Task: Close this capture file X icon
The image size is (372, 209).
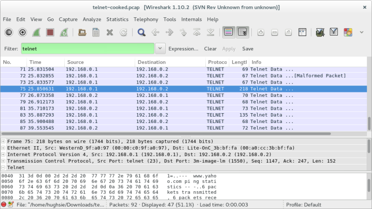Action: [x=110, y=32]
